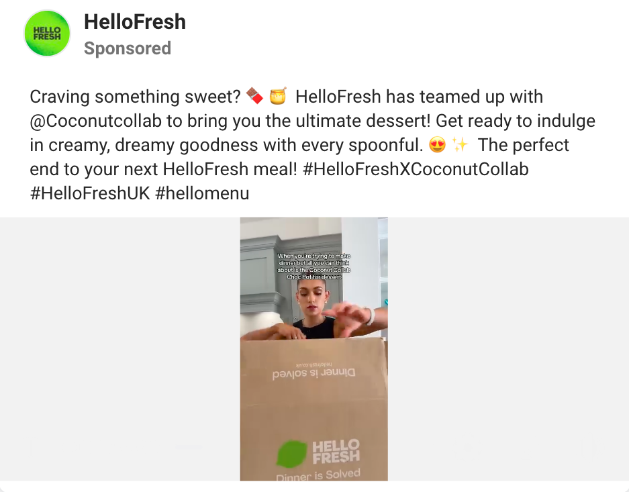Click the heart-eyes face emoji
Image resolution: width=629 pixels, height=492 pixels.
(x=436, y=146)
